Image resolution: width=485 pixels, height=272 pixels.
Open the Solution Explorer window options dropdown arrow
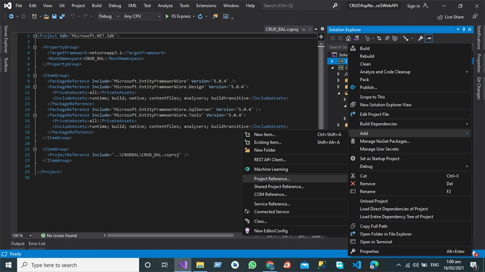pyautogui.click(x=458, y=29)
